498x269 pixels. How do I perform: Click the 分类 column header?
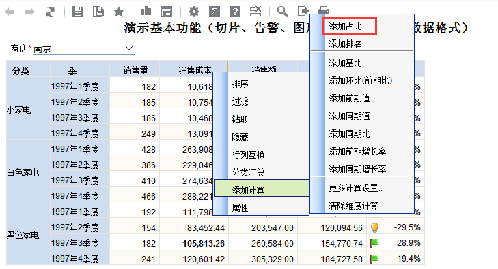(28, 69)
